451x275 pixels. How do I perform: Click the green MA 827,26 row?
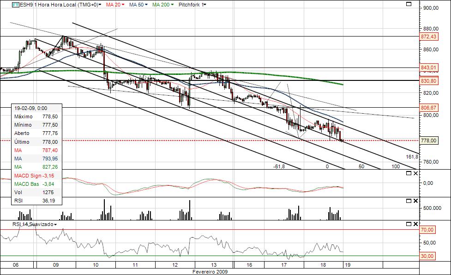[x=36, y=167]
